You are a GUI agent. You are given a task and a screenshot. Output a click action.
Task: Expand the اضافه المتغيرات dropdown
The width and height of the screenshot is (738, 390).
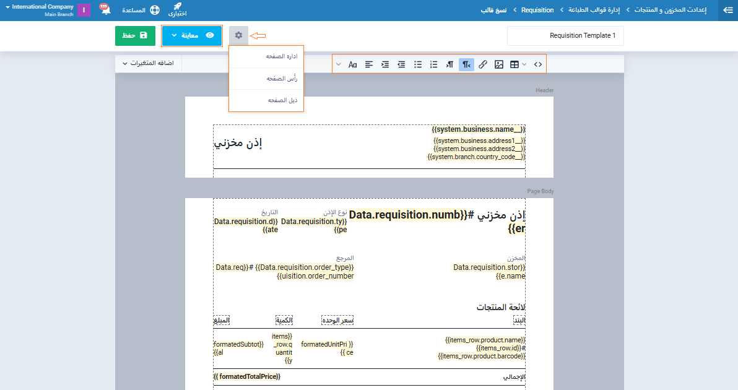tap(148, 63)
